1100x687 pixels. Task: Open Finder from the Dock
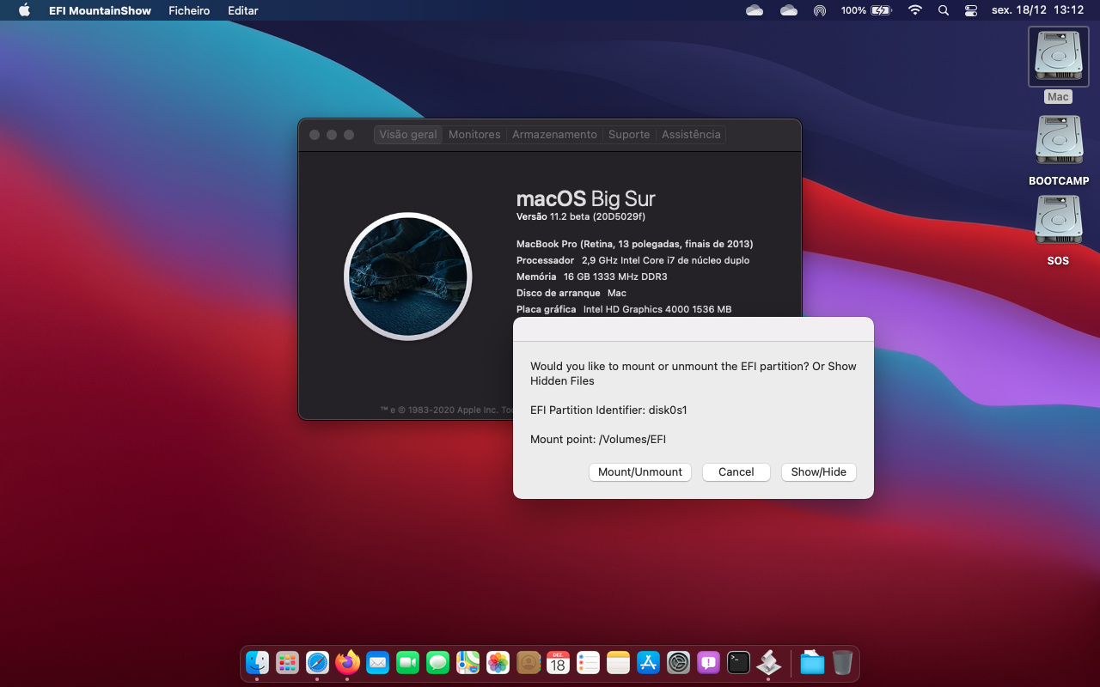click(x=257, y=662)
